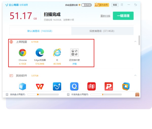
Task: Click the 40.5MB size under IE
Action: [57, 64]
